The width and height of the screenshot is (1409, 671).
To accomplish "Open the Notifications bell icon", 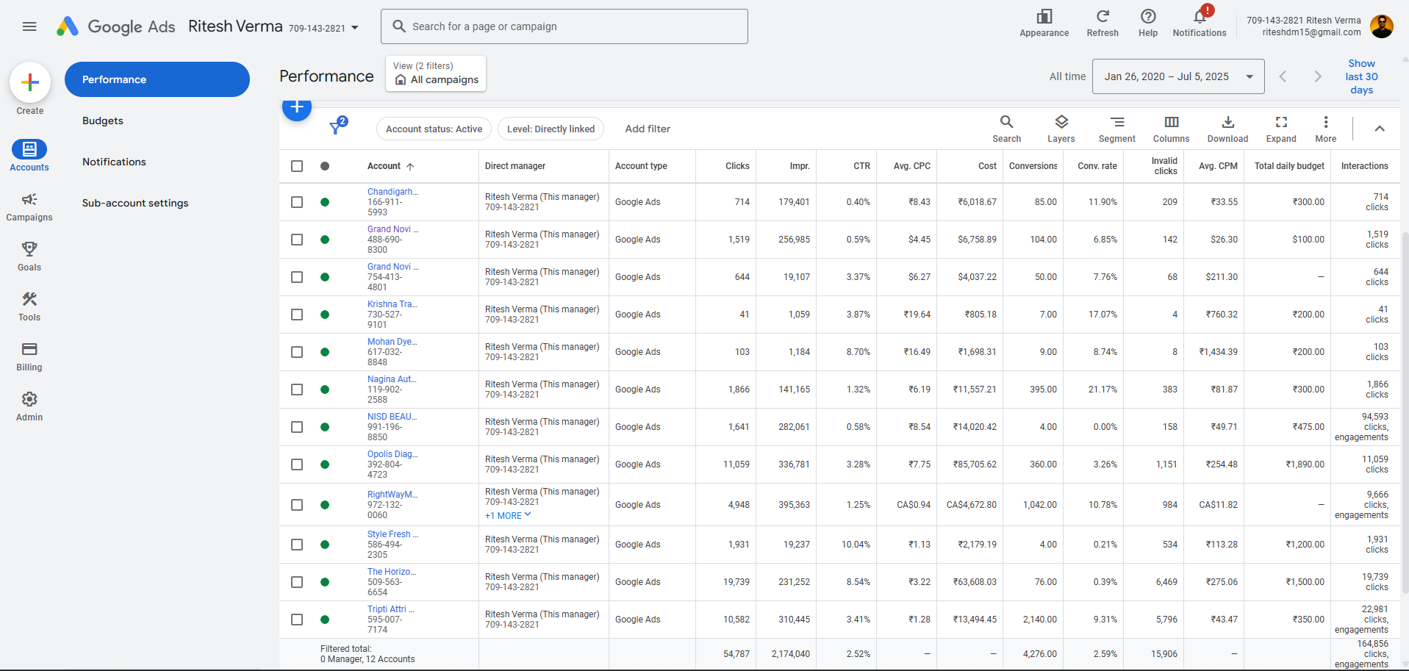I will 1199,18.
